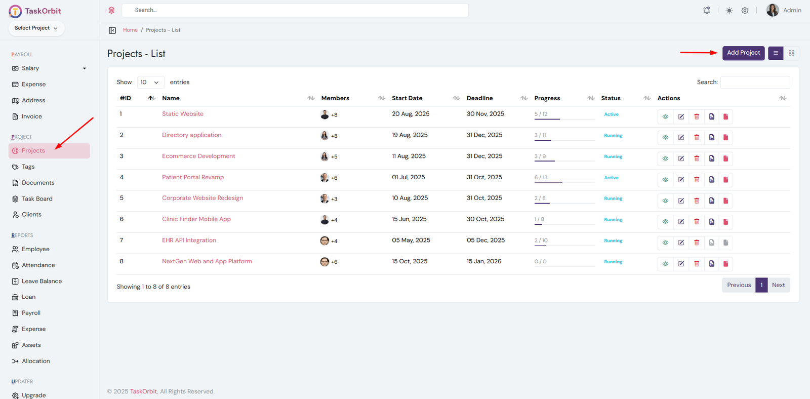Delete the Directory application project via trash icon
This screenshot has height=399, width=810.
(x=697, y=138)
